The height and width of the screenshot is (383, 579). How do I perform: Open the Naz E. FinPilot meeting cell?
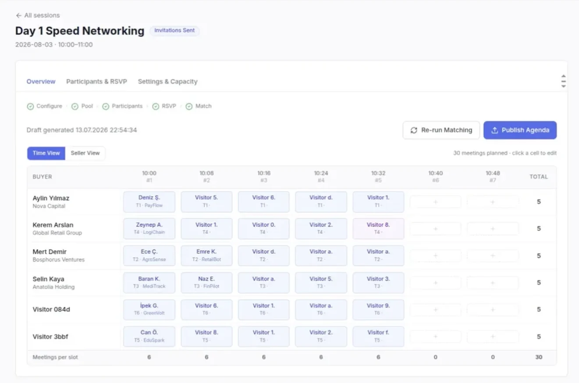pyautogui.click(x=206, y=283)
